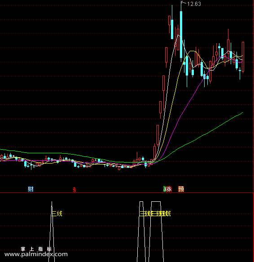Click the red S sell signal marker
254x262 pixels.
(x=74, y=190)
